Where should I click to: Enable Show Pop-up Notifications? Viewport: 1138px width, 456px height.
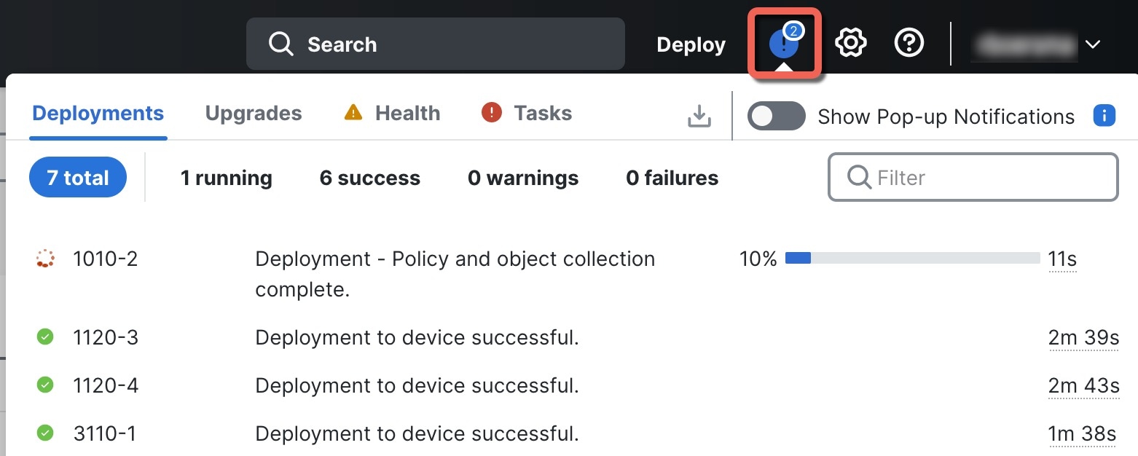[x=776, y=115]
